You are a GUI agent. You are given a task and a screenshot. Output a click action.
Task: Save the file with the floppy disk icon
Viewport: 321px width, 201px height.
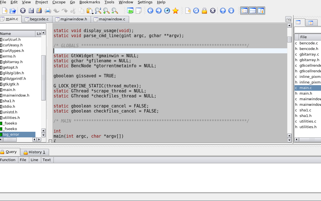click(31, 11)
